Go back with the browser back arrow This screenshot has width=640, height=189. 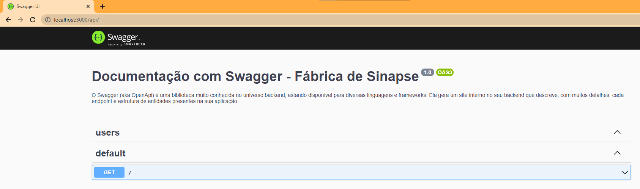(8, 20)
